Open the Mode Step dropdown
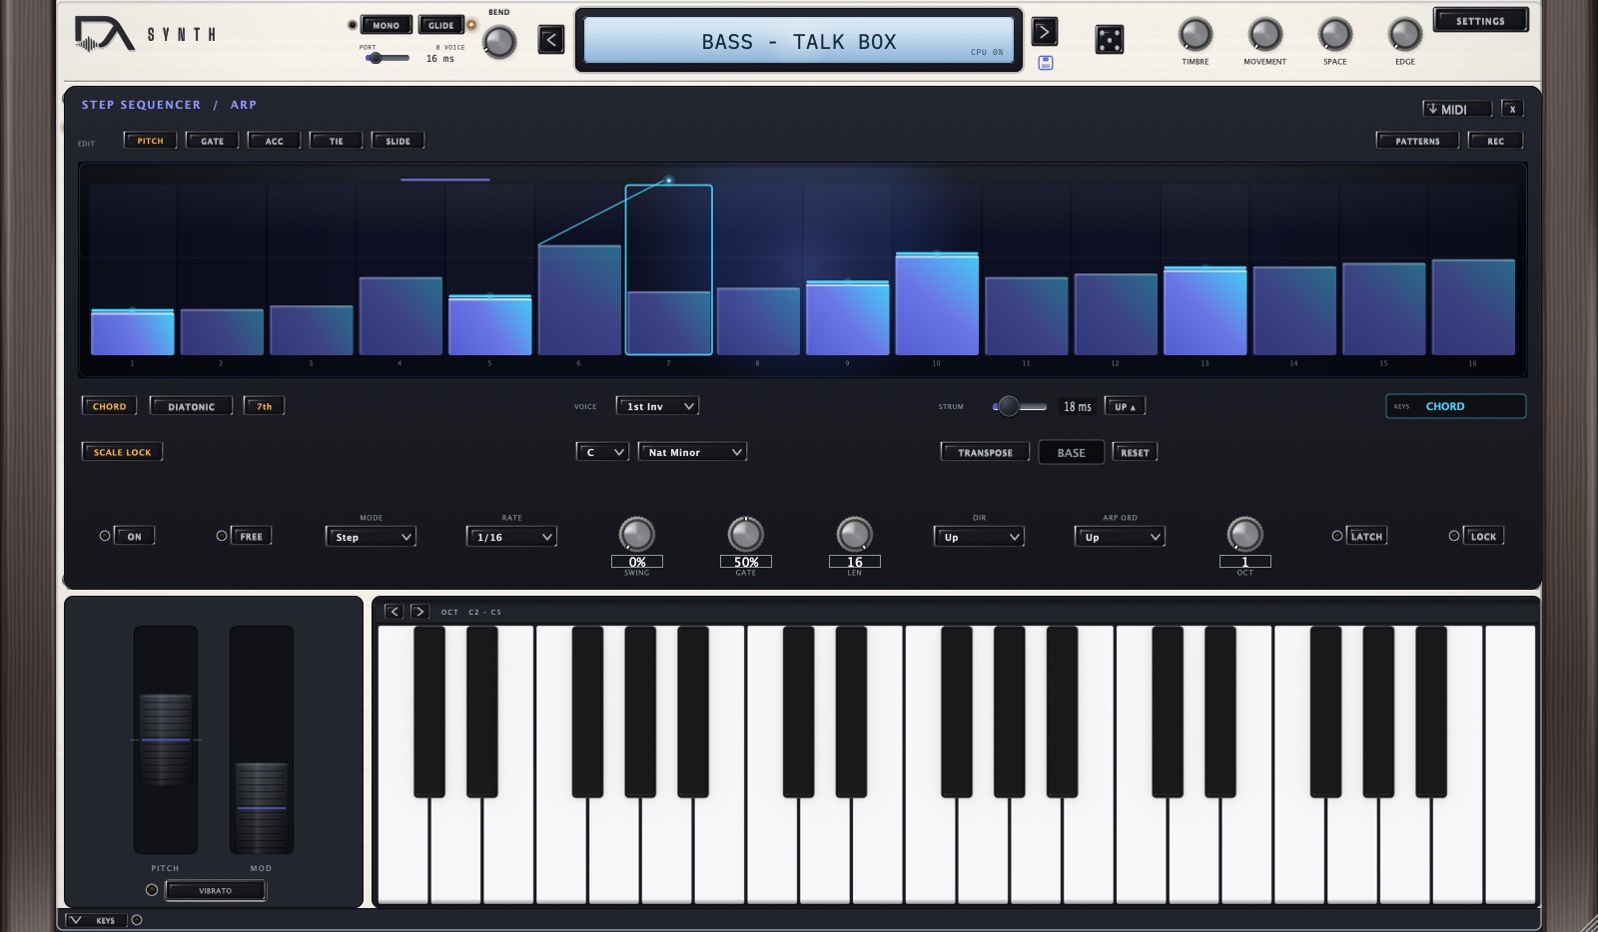The image size is (1598, 932). coord(371,537)
